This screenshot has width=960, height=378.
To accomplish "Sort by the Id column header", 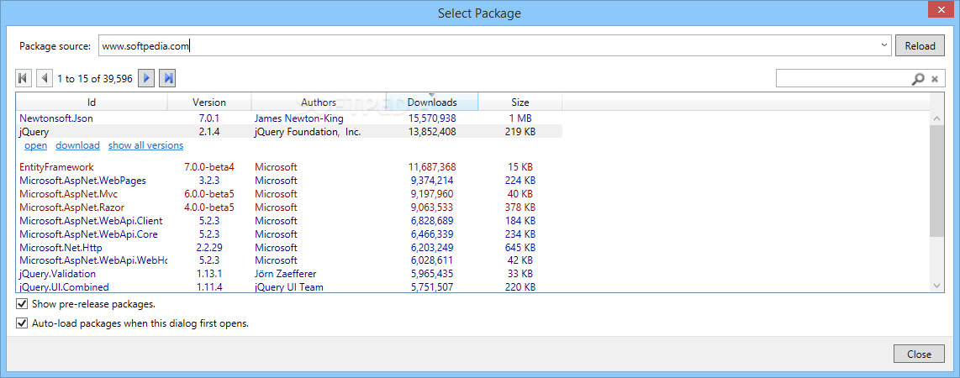I will (92, 102).
